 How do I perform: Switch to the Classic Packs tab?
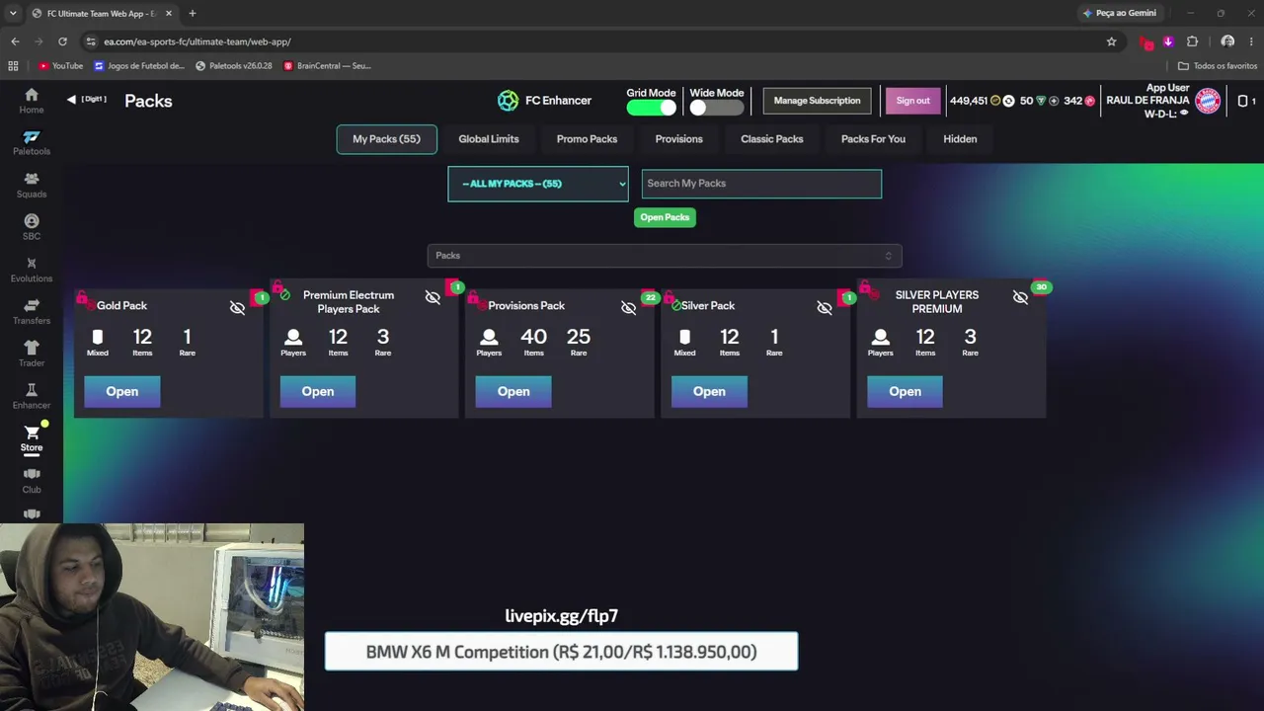click(x=772, y=139)
